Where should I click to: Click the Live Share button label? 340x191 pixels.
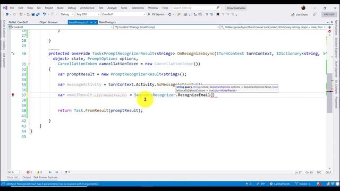coord(302,14)
